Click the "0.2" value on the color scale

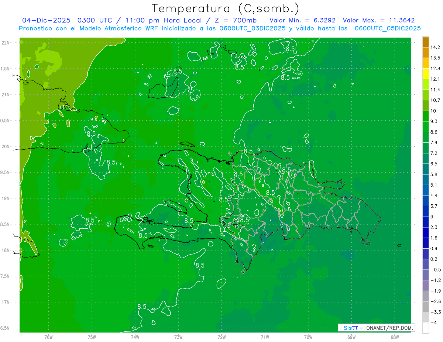[434, 259]
